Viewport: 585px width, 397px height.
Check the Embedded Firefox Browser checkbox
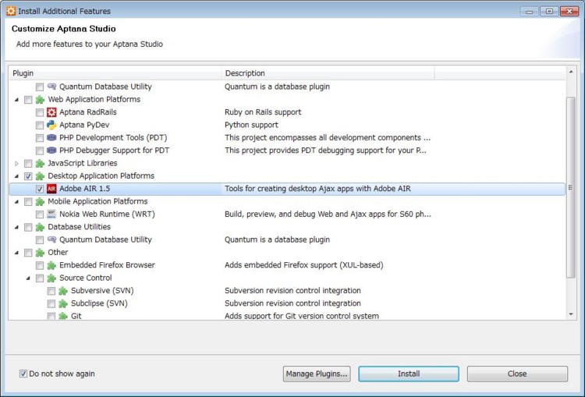[x=40, y=265]
